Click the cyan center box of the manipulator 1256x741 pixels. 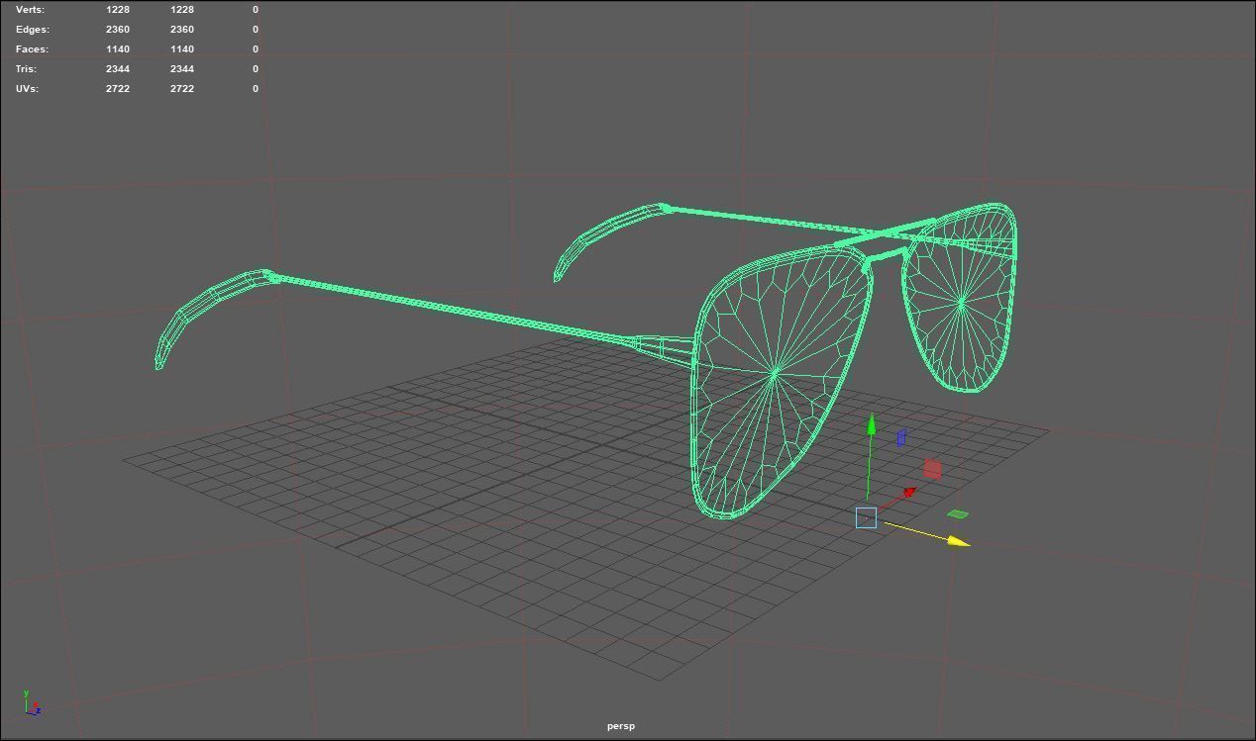click(866, 517)
